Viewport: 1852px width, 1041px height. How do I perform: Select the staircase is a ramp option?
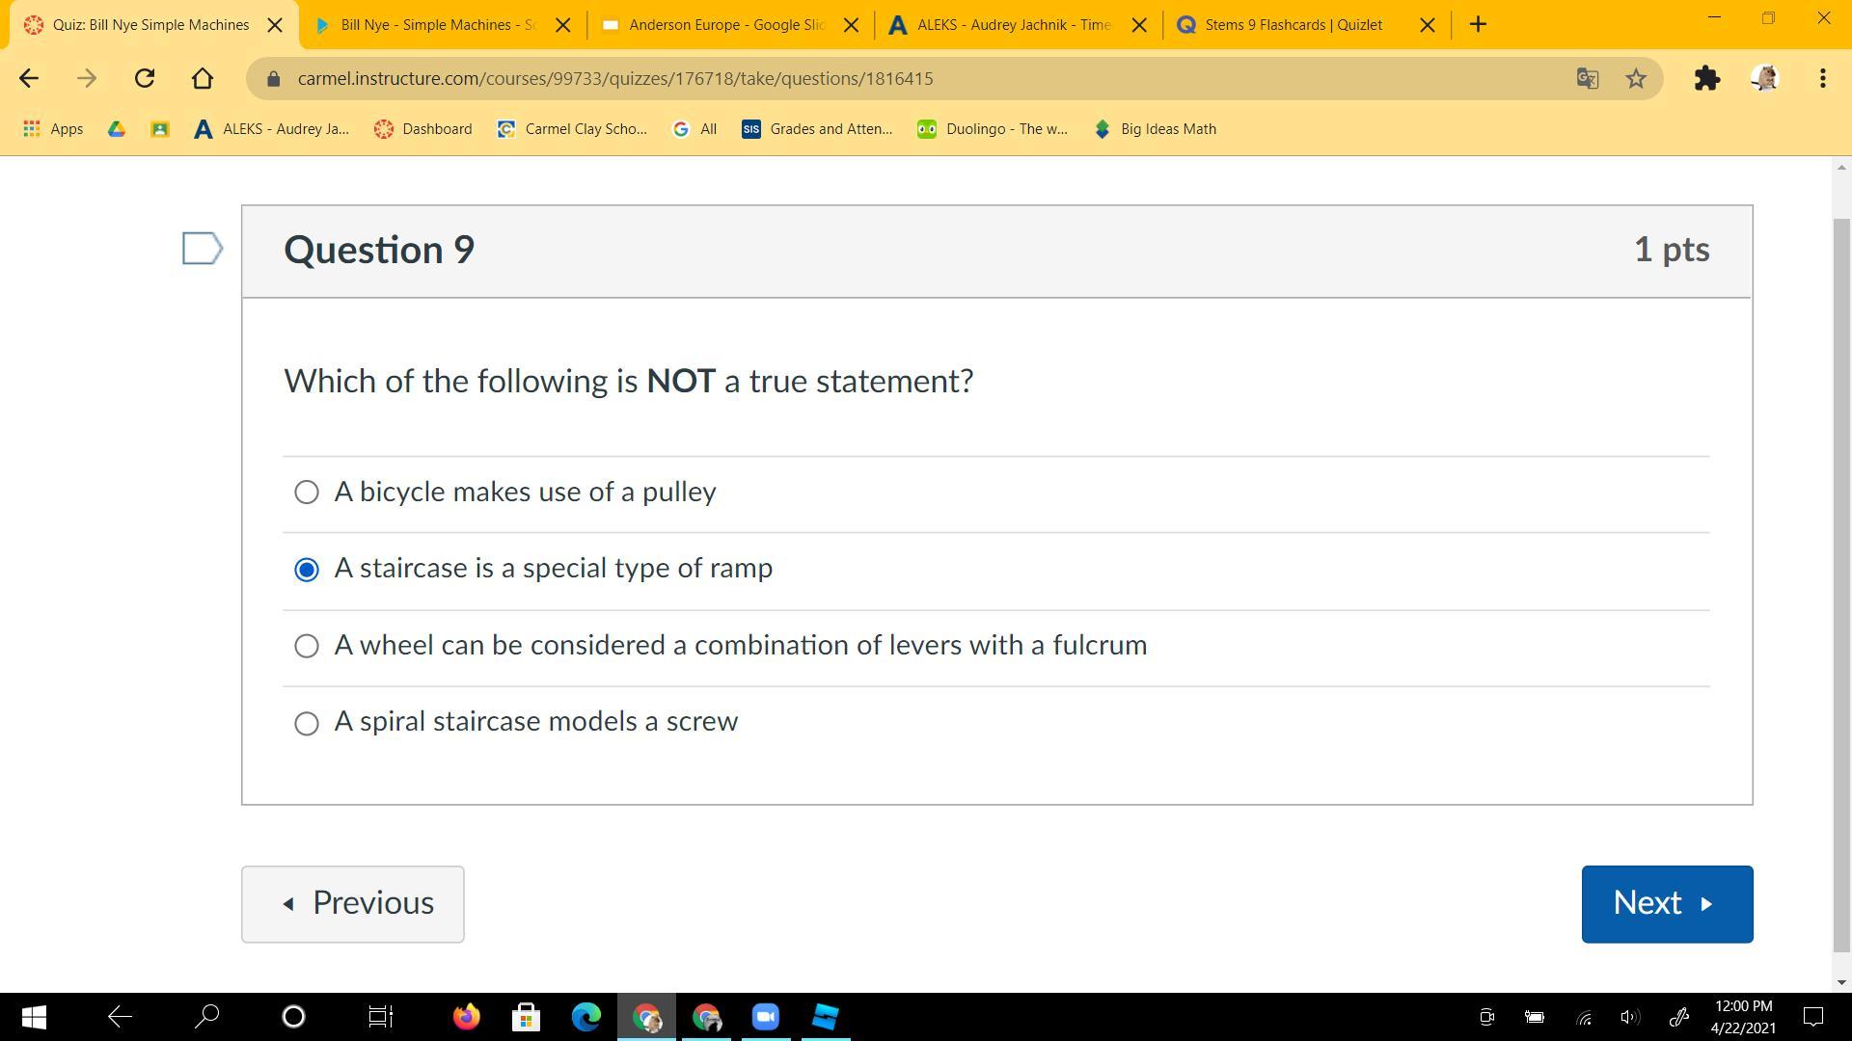click(307, 570)
